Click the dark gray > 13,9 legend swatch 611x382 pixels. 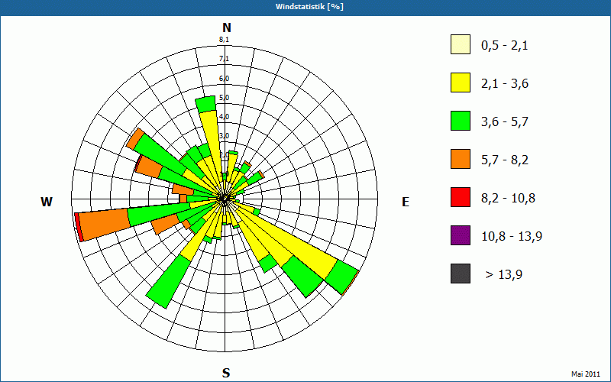click(x=461, y=274)
